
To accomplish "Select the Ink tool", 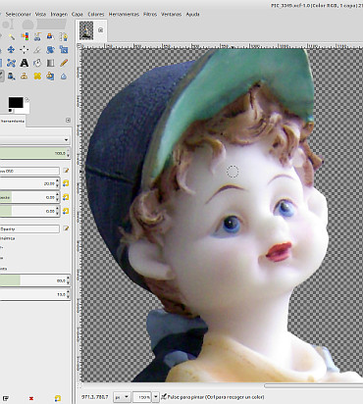I will pos(11,76).
